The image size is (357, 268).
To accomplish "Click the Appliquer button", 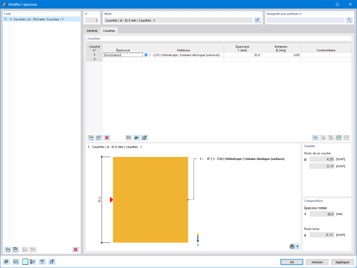I will pos(342,262).
